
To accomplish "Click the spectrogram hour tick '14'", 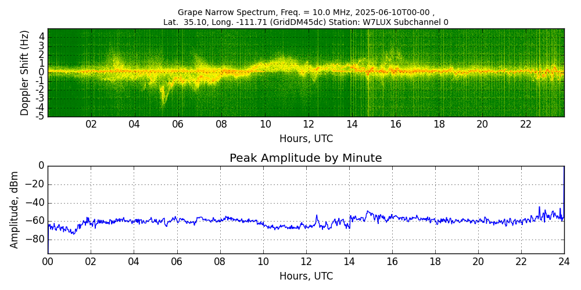I will (x=352, y=125).
